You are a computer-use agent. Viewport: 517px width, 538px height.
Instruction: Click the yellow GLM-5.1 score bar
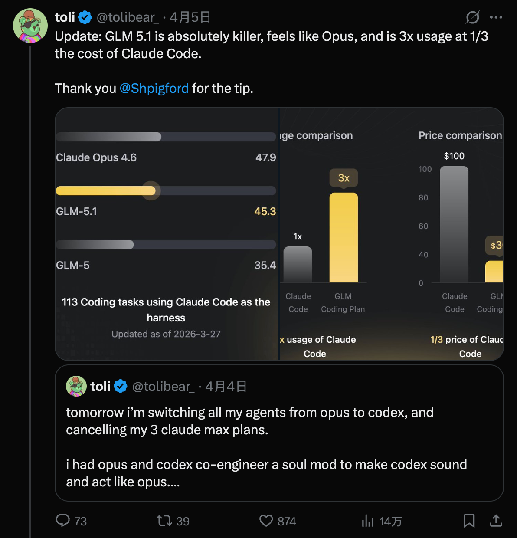pyautogui.click(x=106, y=191)
